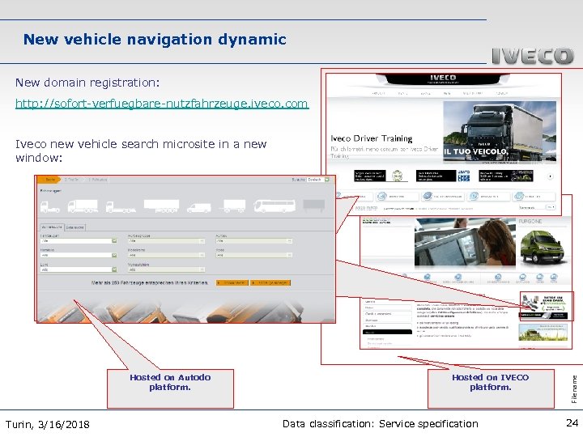Image resolution: width=583 pixels, height=437 pixels.
Task: Click the second blue icon under the green van
Action: [x=523, y=277]
